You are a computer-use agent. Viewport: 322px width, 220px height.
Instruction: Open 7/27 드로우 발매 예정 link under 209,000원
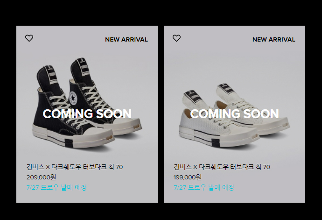pyautogui.click(x=56, y=187)
